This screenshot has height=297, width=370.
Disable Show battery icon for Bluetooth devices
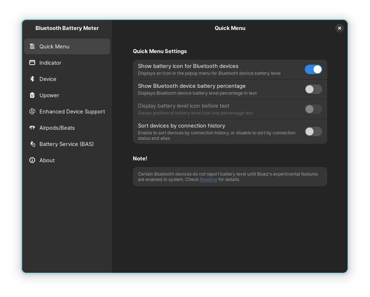pos(314,69)
